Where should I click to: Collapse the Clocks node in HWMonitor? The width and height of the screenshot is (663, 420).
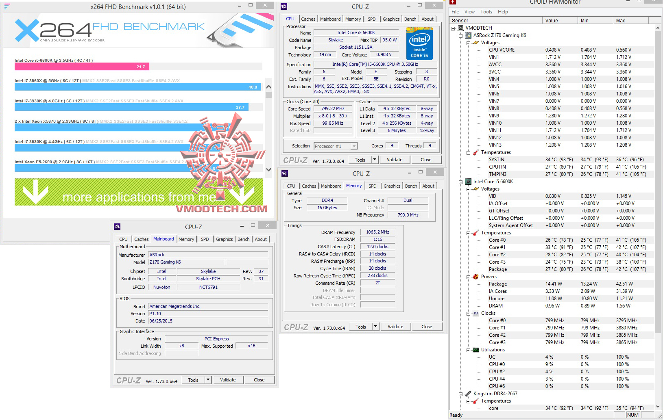tap(468, 313)
